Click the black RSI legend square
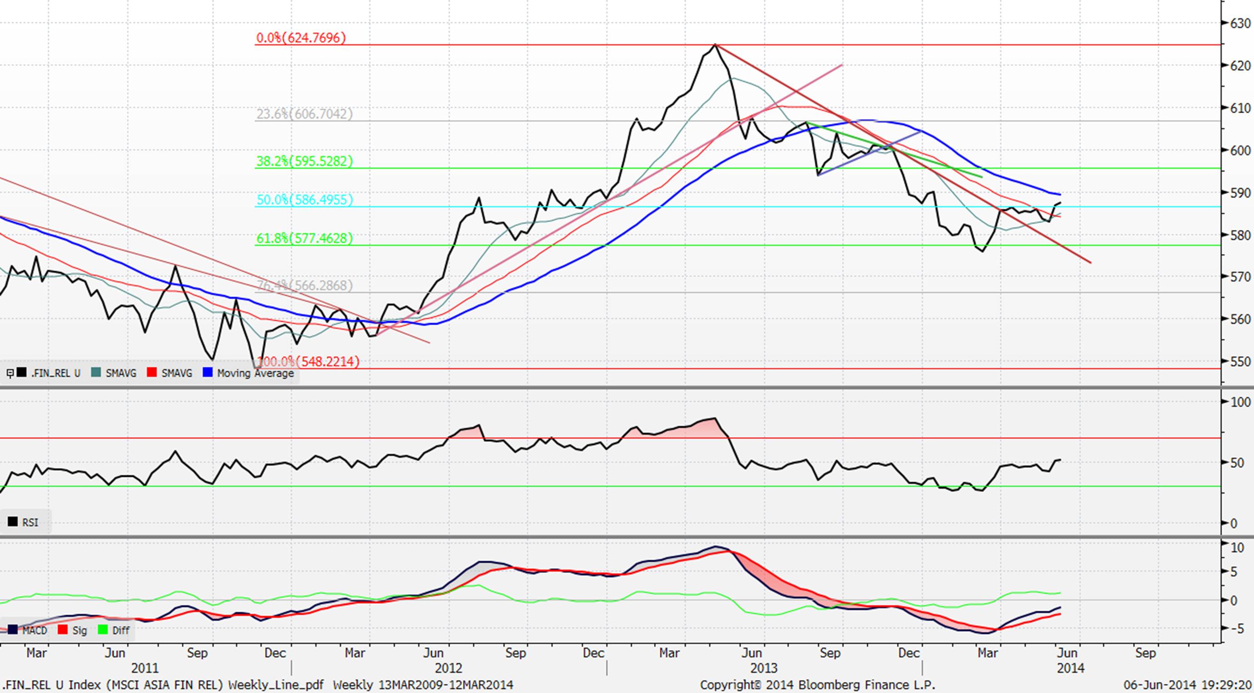The width and height of the screenshot is (1254, 693). (x=13, y=522)
